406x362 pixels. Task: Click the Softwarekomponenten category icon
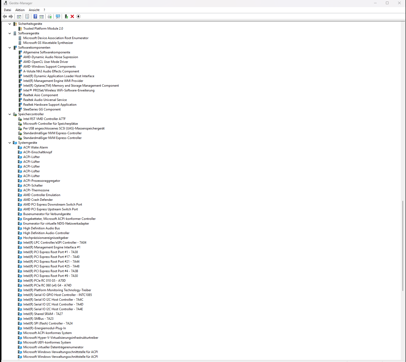point(15,48)
